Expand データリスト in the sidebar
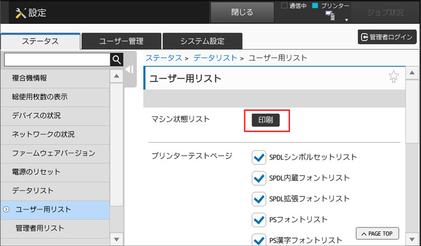The height and width of the screenshot is (246, 421). click(x=55, y=191)
